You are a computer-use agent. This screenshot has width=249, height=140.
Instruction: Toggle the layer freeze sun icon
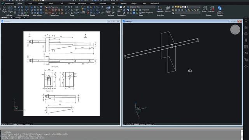click(x=178, y=7)
